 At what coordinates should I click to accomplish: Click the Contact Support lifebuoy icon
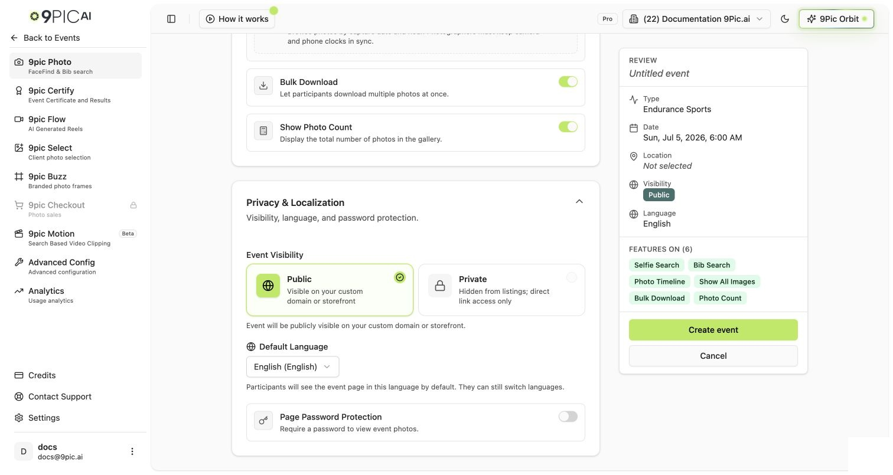tap(19, 397)
